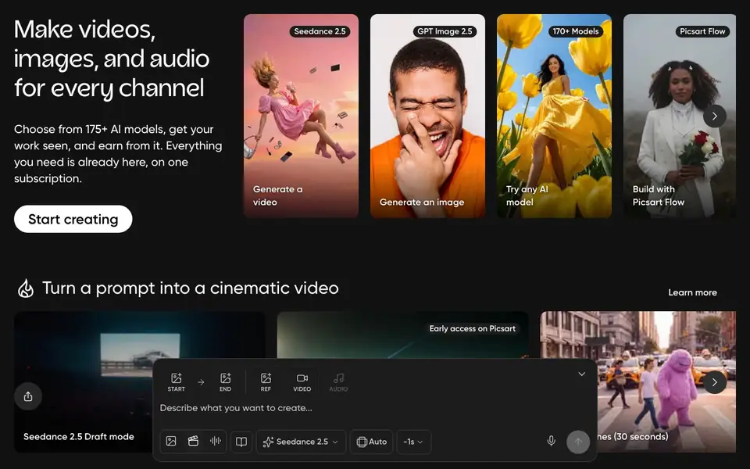Viewport: 750px width, 469px height.
Task: Click heading Turn a prompt into a cinematic video
Action: [191, 288]
